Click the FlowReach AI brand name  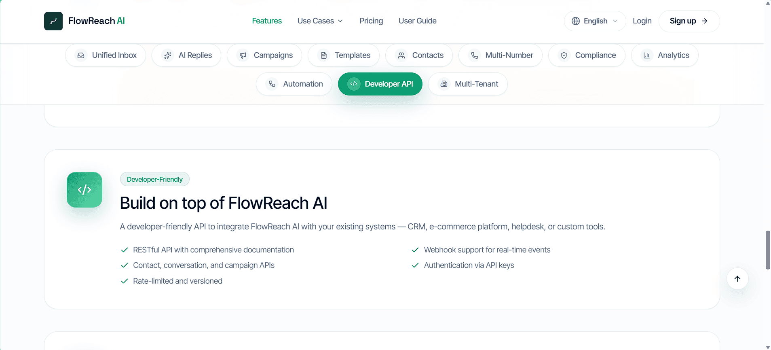(97, 21)
